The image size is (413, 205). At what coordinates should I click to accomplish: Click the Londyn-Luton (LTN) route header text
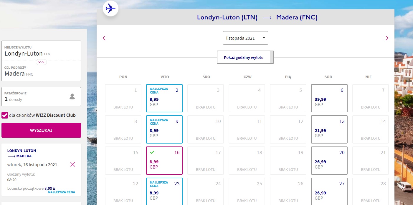pos(227,17)
